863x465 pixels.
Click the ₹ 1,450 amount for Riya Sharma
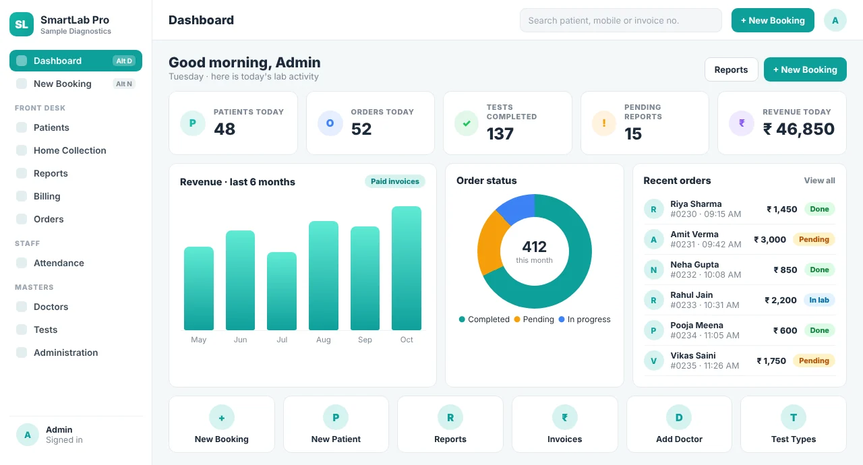point(782,209)
